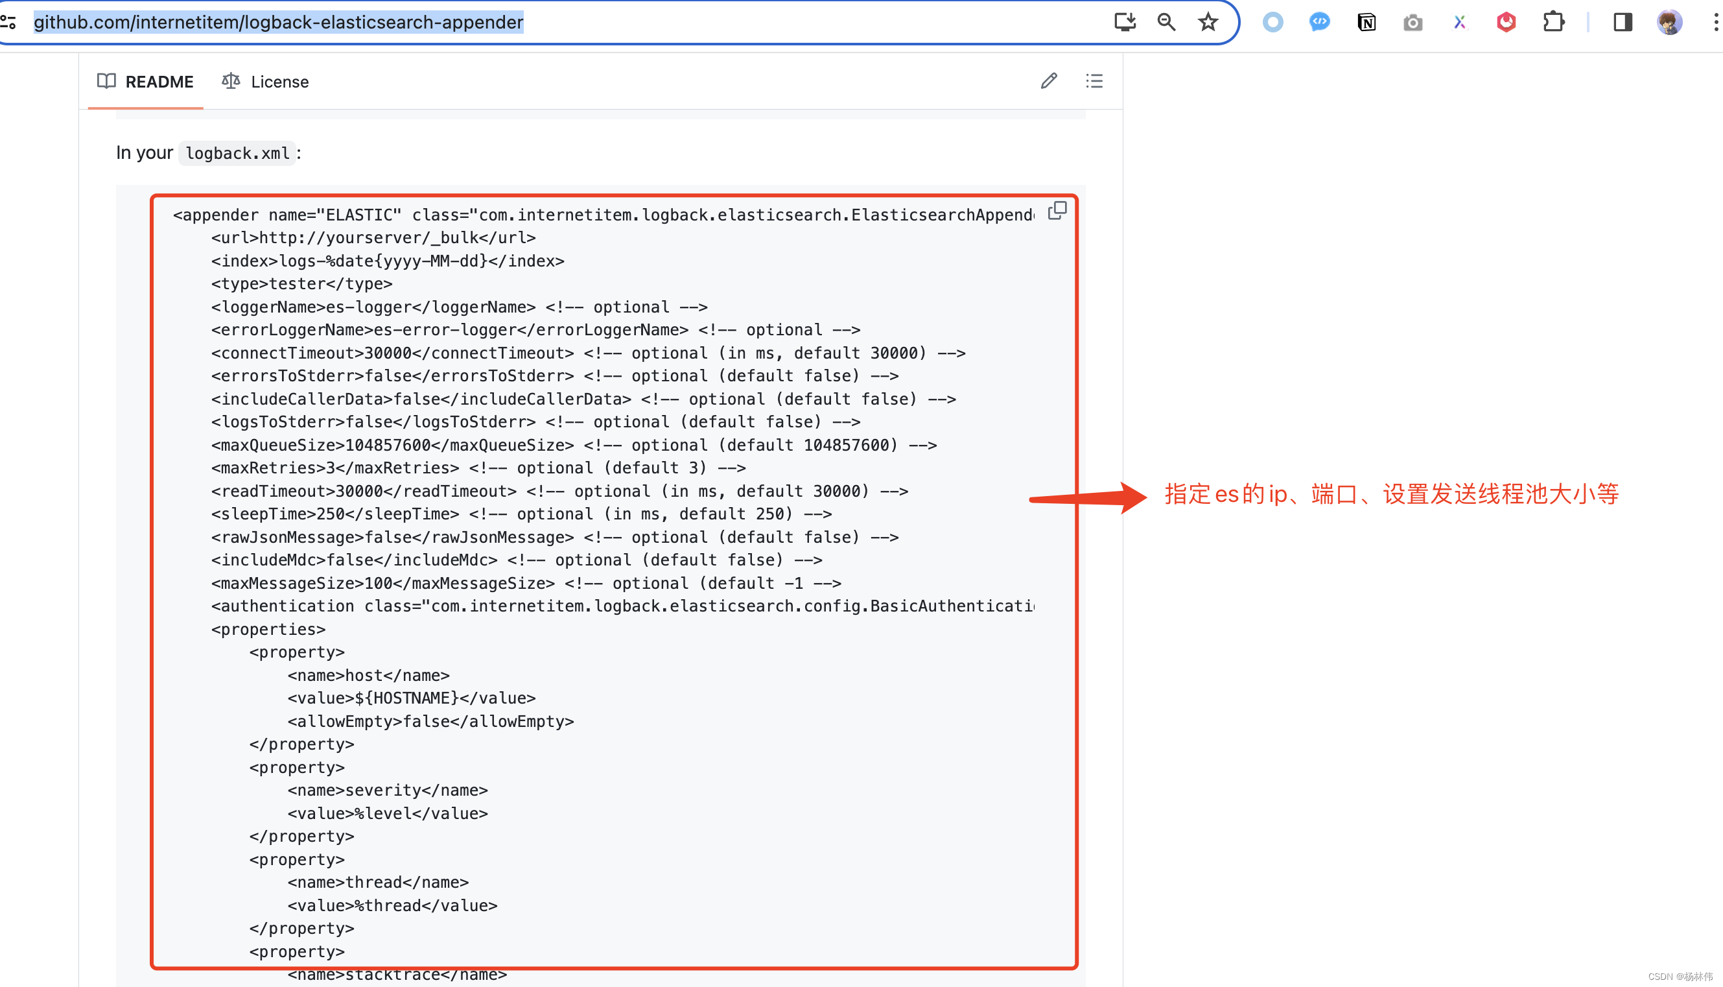
Task: Click the logsToStderr false line
Action: (536, 422)
